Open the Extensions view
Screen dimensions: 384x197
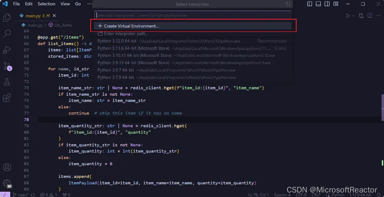point(7,98)
